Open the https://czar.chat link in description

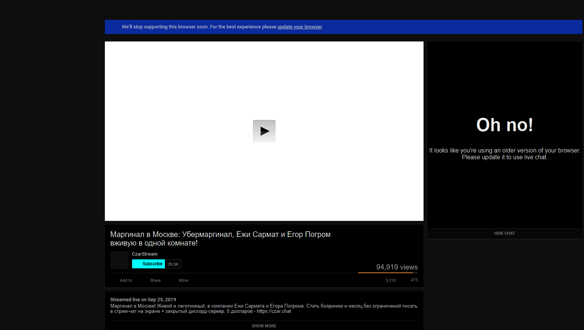(x=274, y=311)
